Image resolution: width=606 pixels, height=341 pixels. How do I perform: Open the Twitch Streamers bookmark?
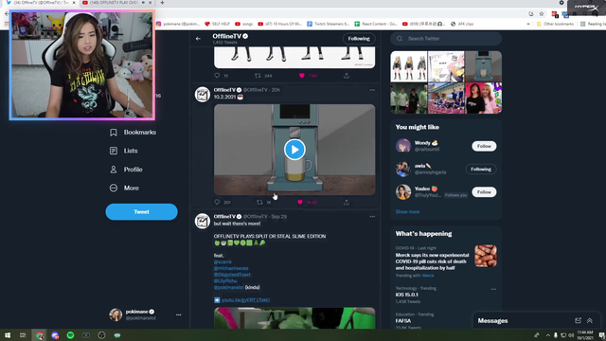pyautogui.click(x=329, y=24)
